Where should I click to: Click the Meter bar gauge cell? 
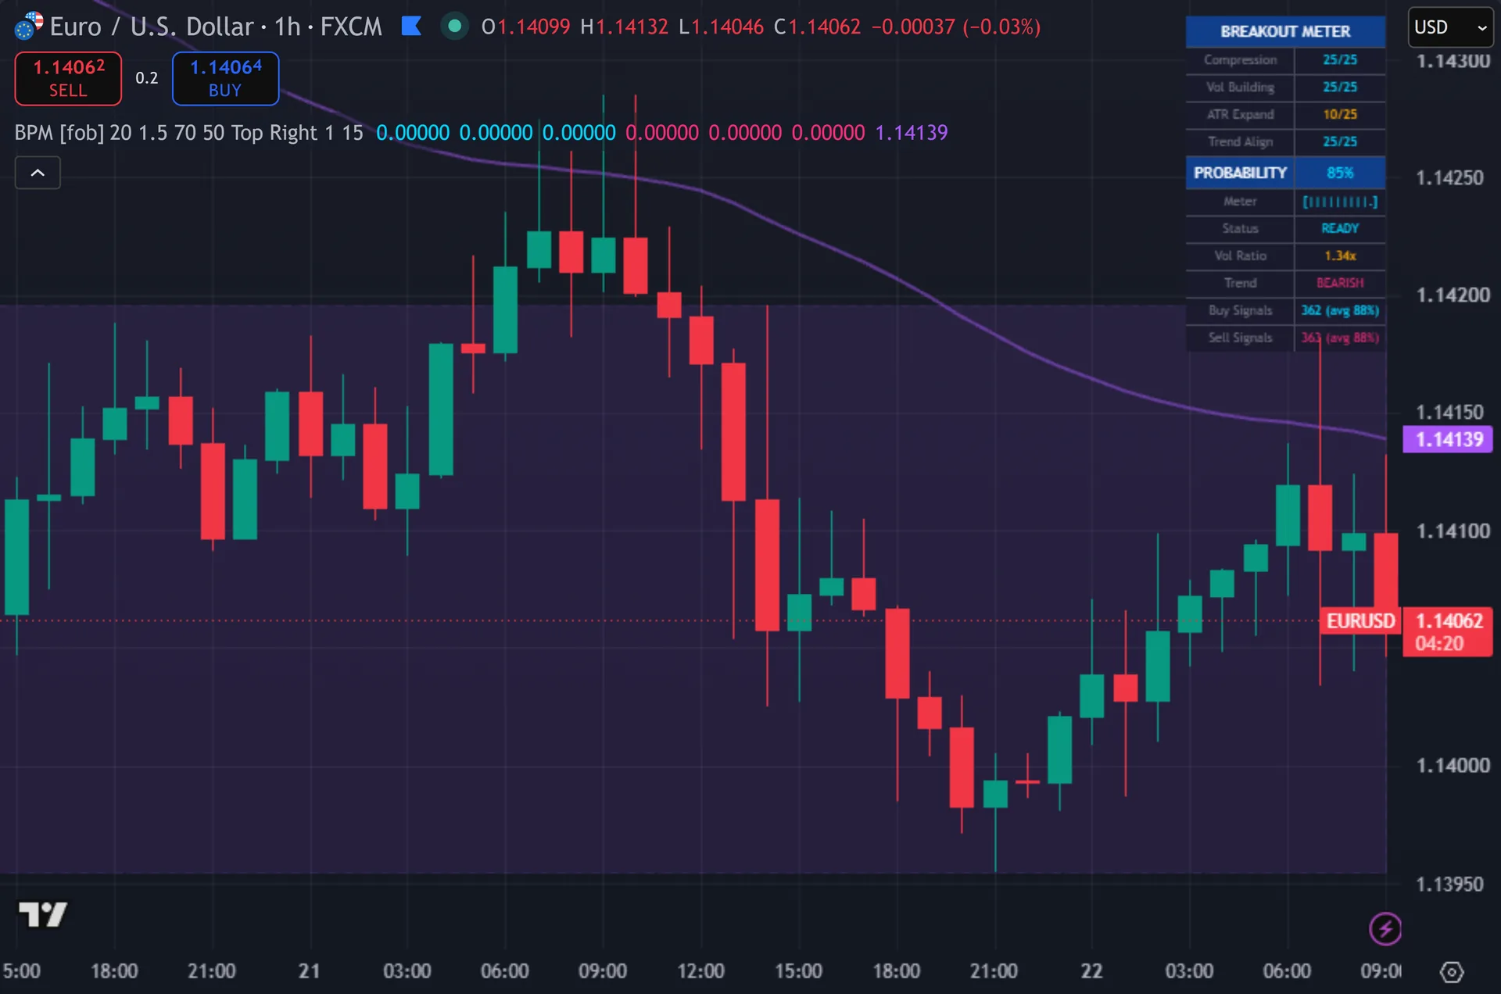1340,202
